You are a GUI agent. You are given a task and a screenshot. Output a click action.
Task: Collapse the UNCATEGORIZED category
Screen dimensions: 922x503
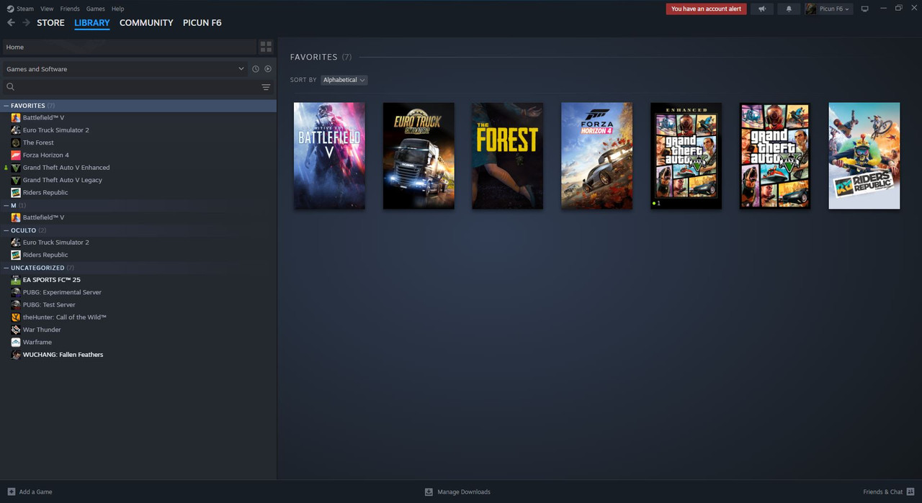click(6, 268)
